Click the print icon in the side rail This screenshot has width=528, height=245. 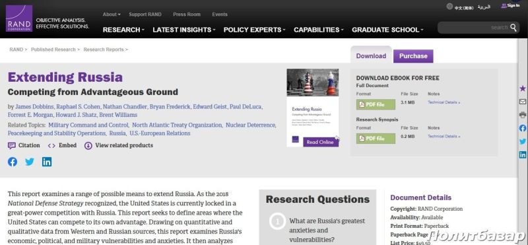tap(523, 115)
